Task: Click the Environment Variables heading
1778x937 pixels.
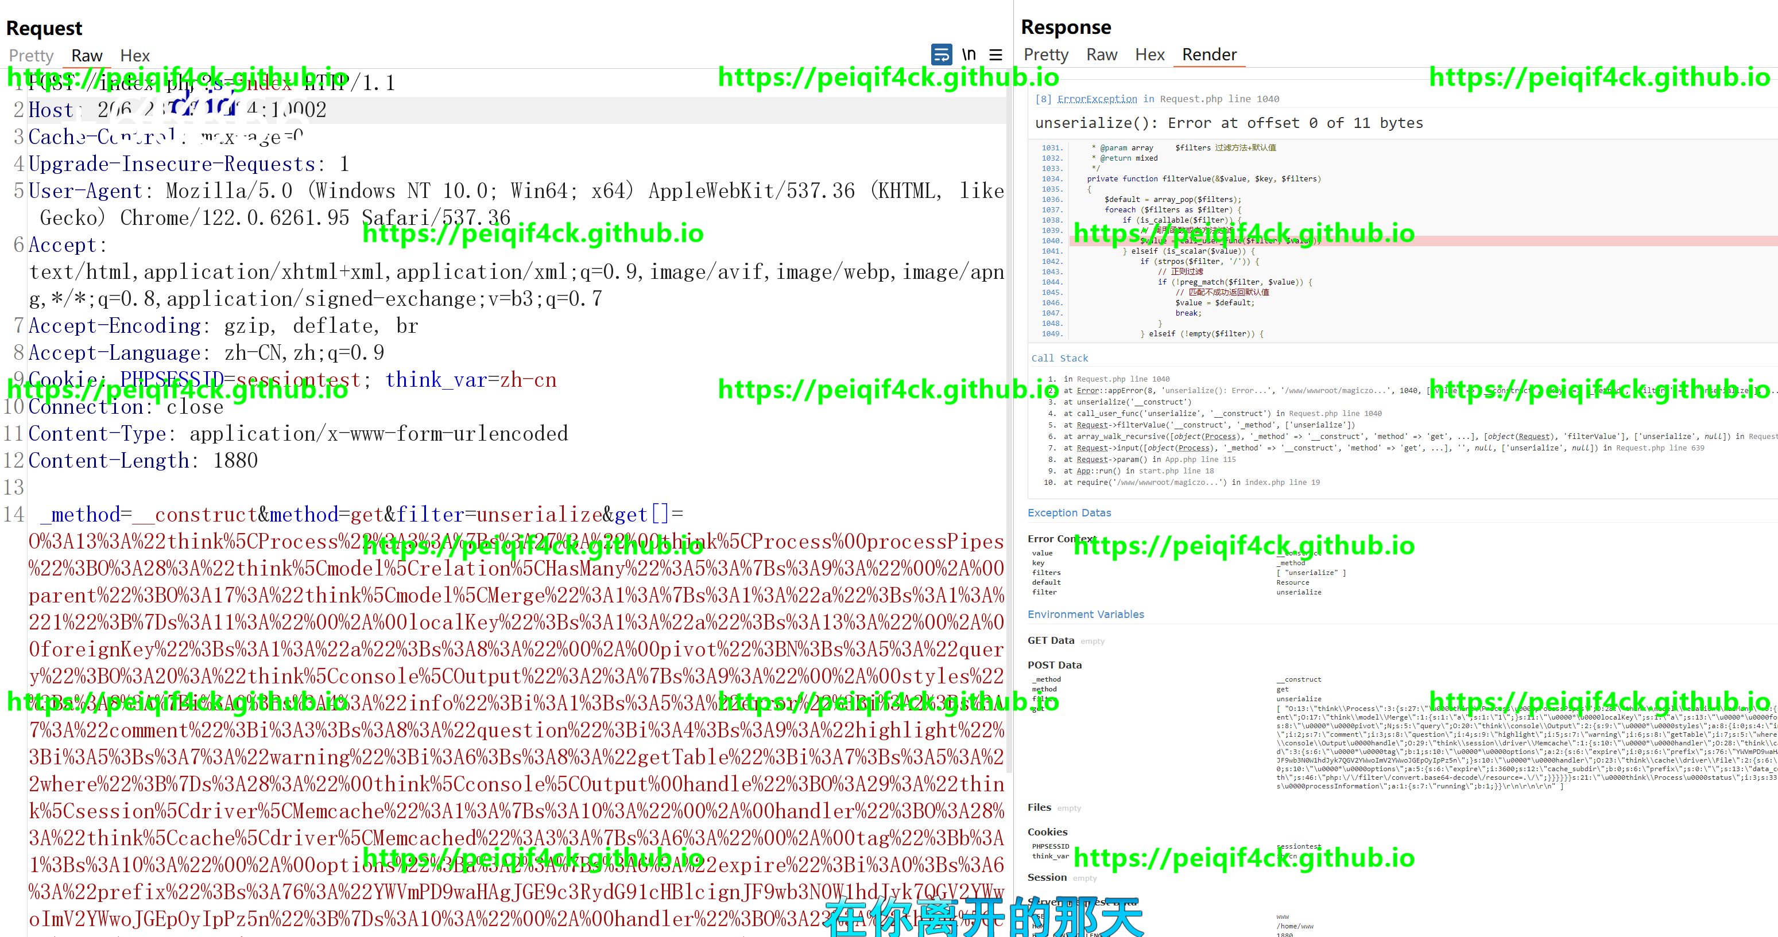Action: [1086, 614]
